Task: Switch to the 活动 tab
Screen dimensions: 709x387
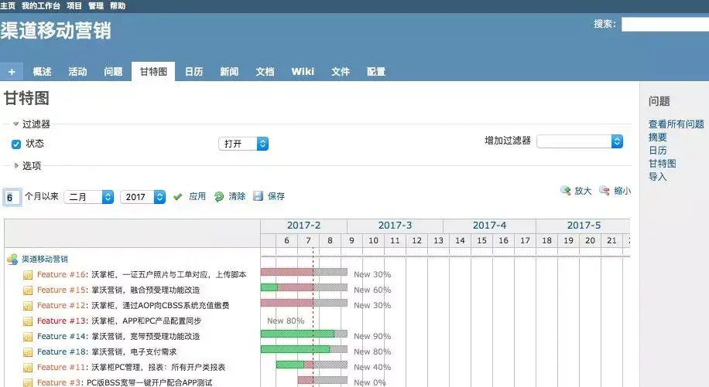Action: pyautogui.click(x=77, y=72)
